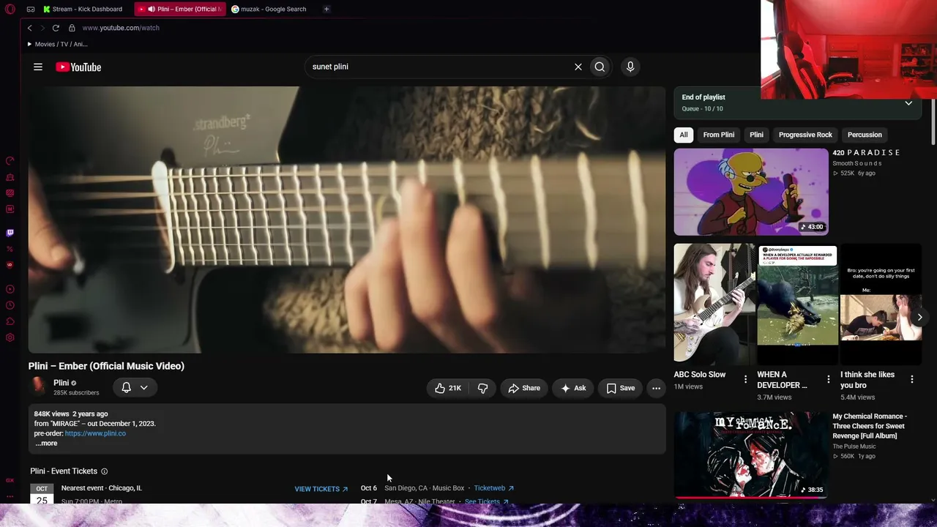The image size is (937, 527).
Task: Switch to Plini – Ember YouTube tab
Action: tap(181, 9)
